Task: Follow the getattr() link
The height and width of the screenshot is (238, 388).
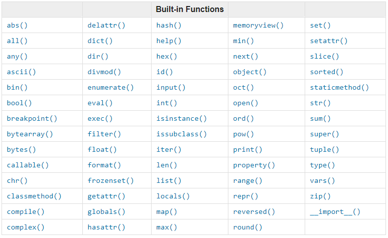Action: tap(106, 196)
